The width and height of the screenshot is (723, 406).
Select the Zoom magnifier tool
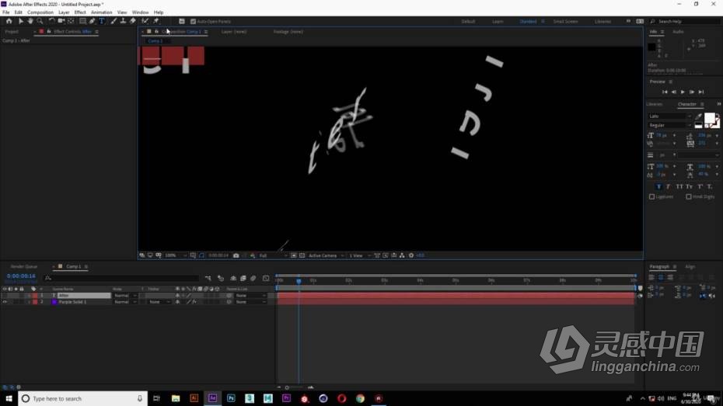[40, 21]
